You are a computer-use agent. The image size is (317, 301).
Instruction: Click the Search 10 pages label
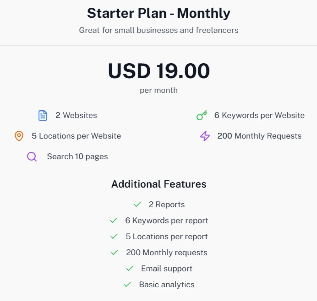coord(77,156)
